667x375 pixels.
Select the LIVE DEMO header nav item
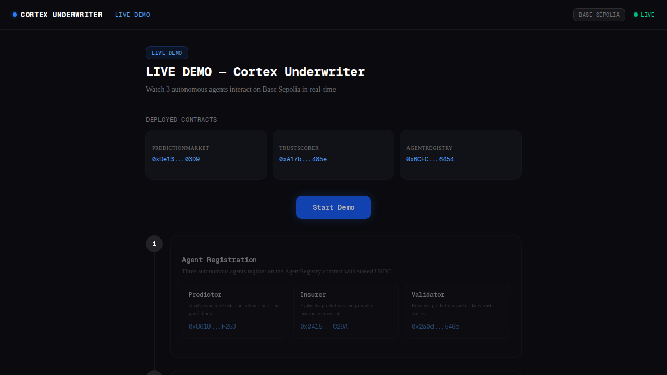[132, 15]
